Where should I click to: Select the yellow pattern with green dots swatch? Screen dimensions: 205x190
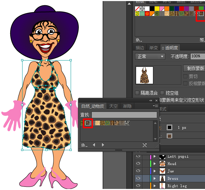[x=137, y=14]
